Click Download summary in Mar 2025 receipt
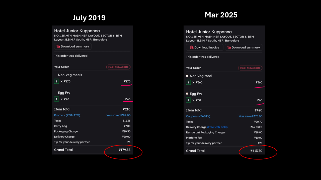The image size is (321, 180). [x=244, y=47]
